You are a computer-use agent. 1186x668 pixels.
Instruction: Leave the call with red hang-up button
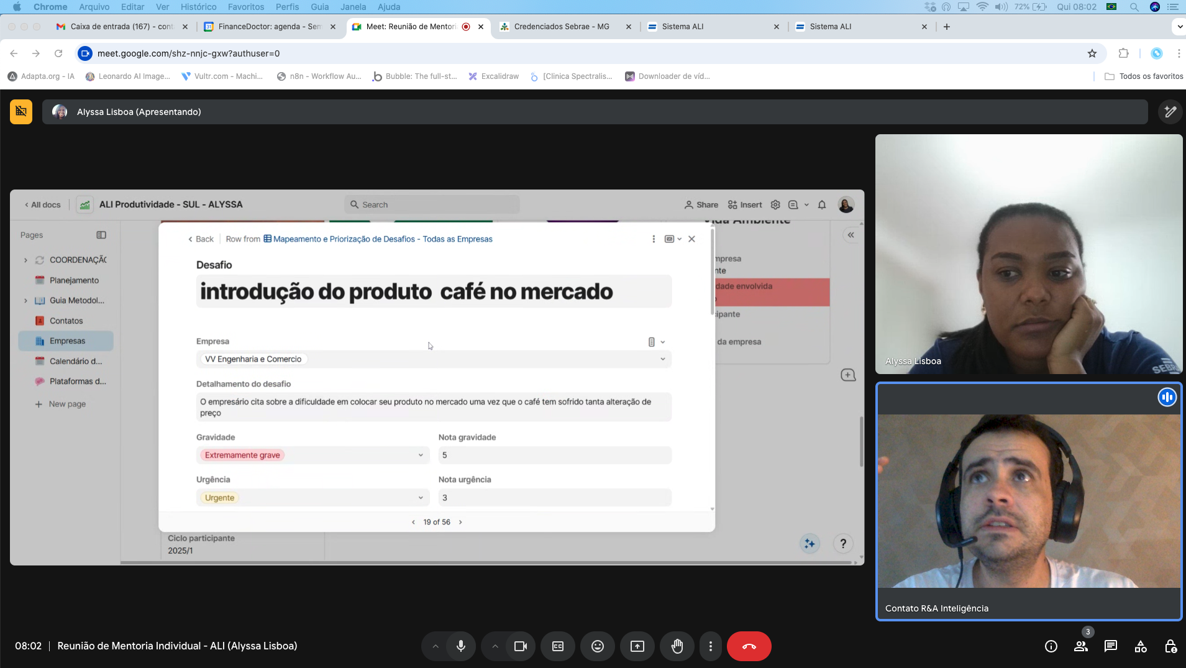tap(749, 646)
